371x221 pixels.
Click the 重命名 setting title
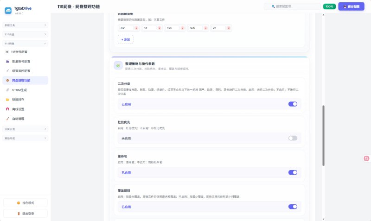point(122,156)
